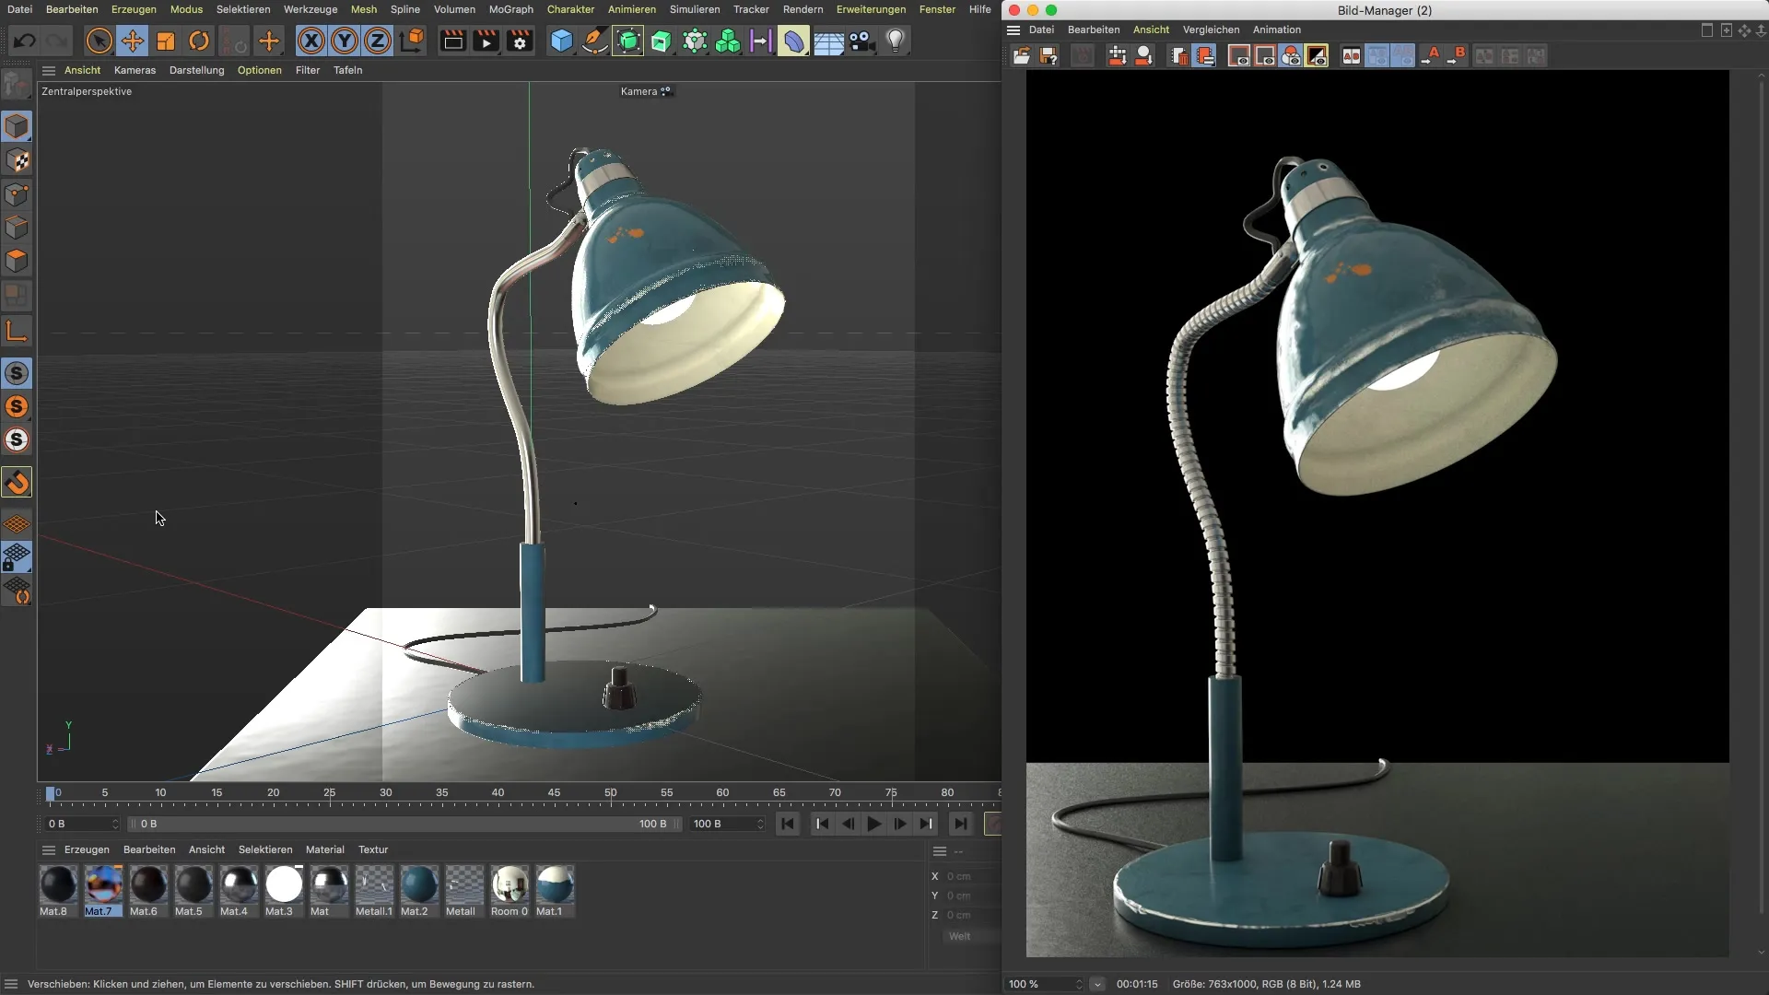Select the Mat.7 material thumbnail
The image size is (1769, 995).
click(103, 890)
